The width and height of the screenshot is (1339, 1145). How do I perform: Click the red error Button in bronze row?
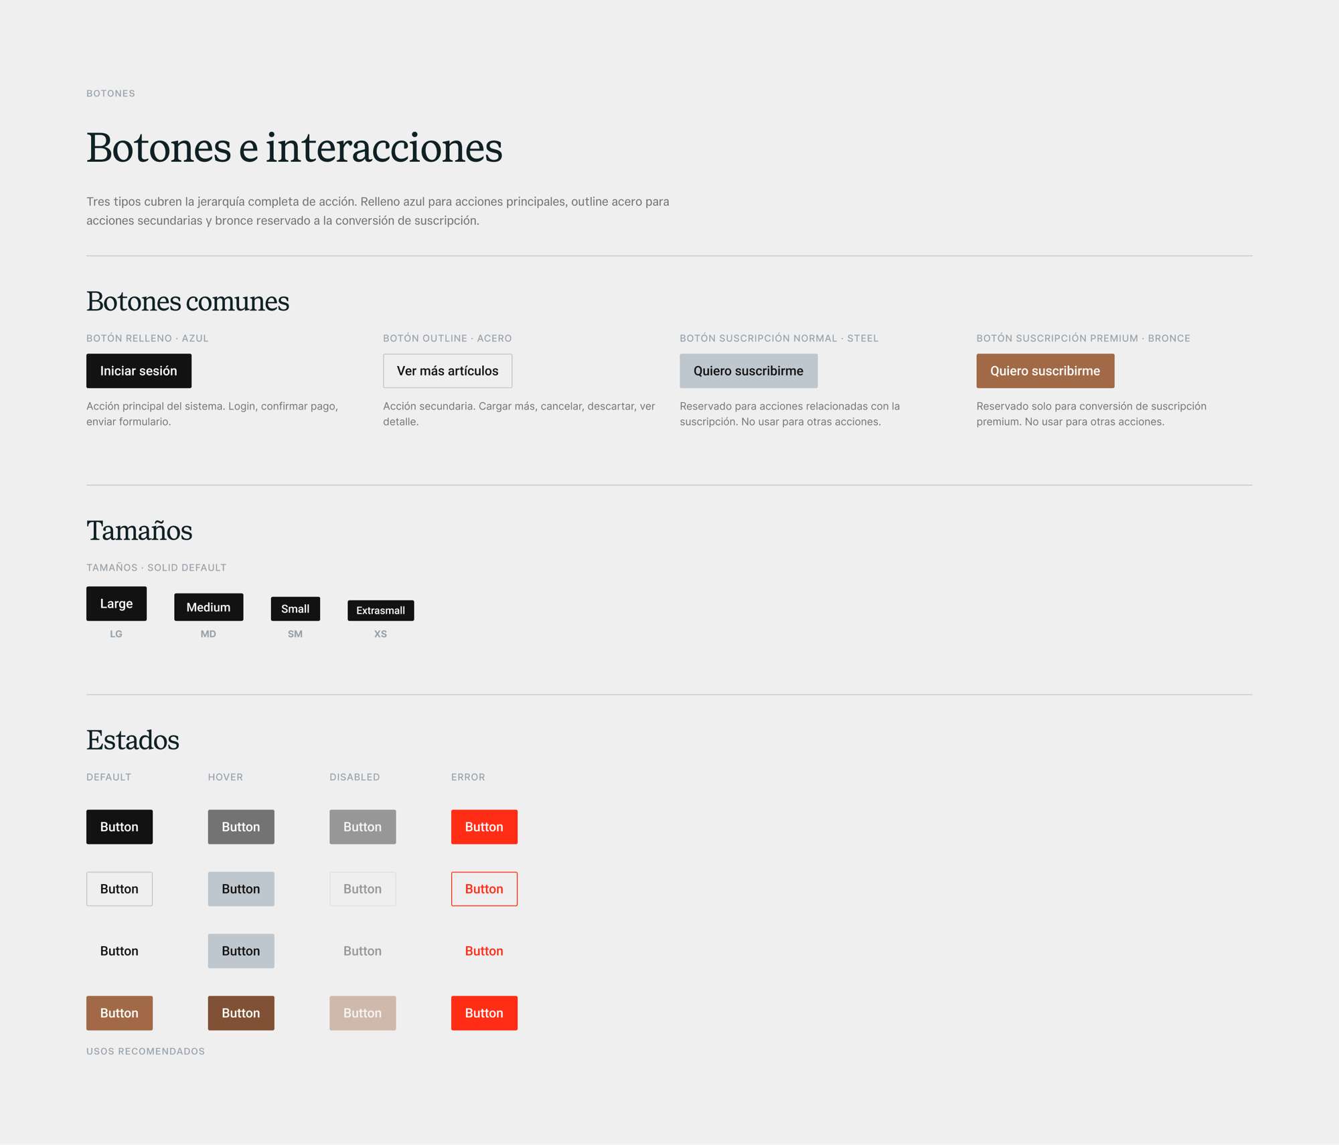[484, 1014]
